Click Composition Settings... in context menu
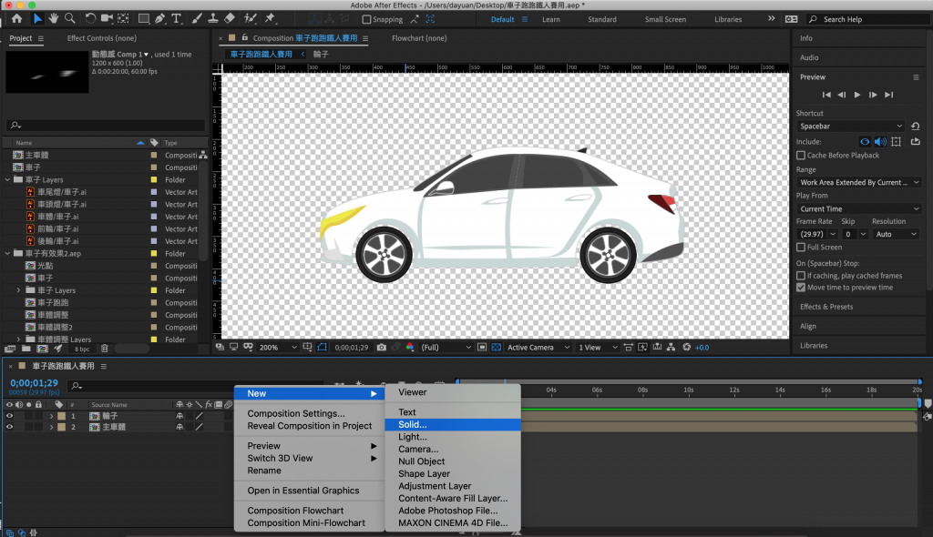The width and height of the screenshot is (933, 537). click(295, 413)
